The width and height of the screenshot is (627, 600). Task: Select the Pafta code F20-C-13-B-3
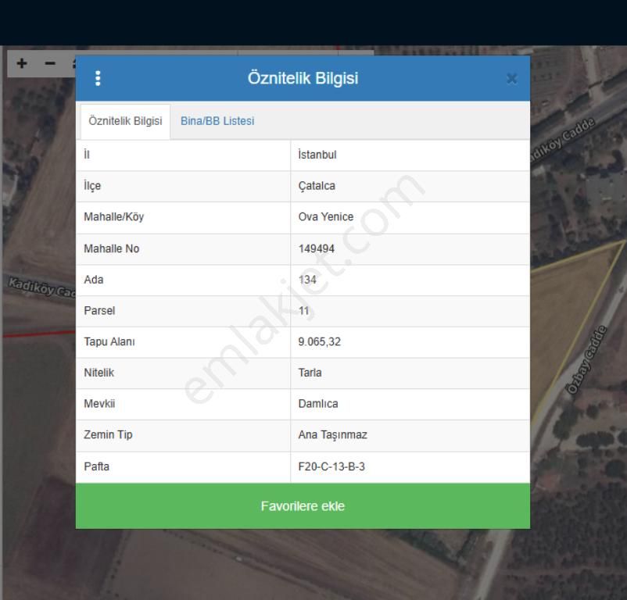(331, 466)
